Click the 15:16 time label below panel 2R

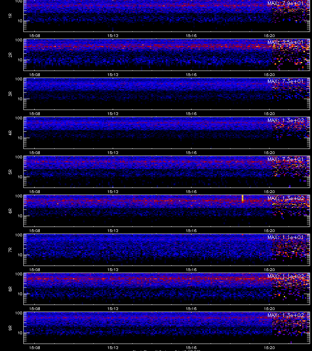191,74
